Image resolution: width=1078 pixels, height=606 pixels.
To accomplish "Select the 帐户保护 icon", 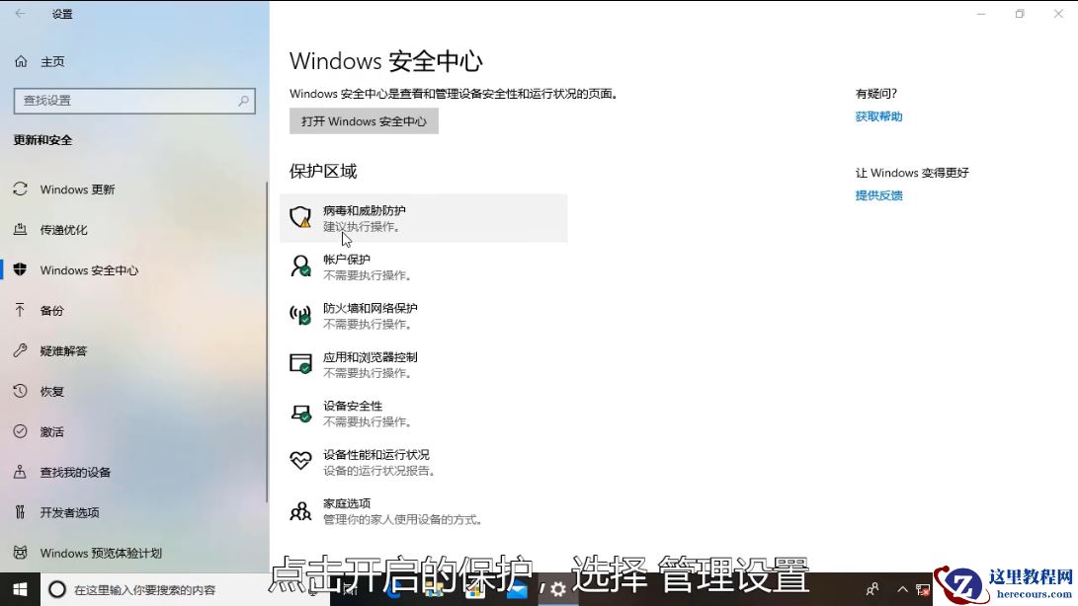I will click(x=300, y=265).
